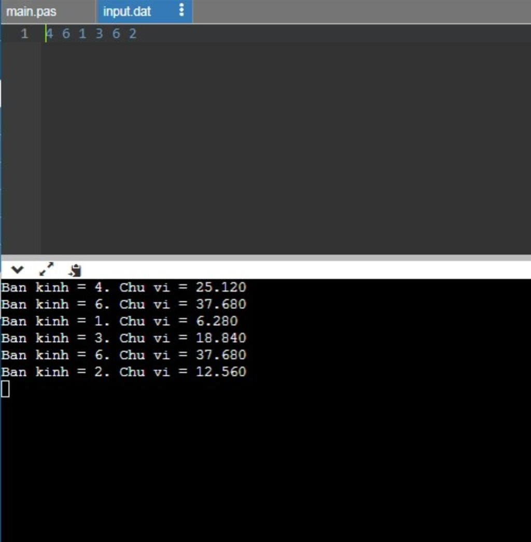Click the copy console output icon

coord(75,270)
